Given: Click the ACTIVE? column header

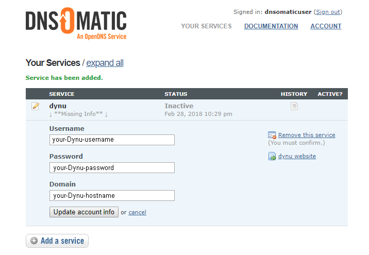Looking at the screenshot, I should [330, 94].
